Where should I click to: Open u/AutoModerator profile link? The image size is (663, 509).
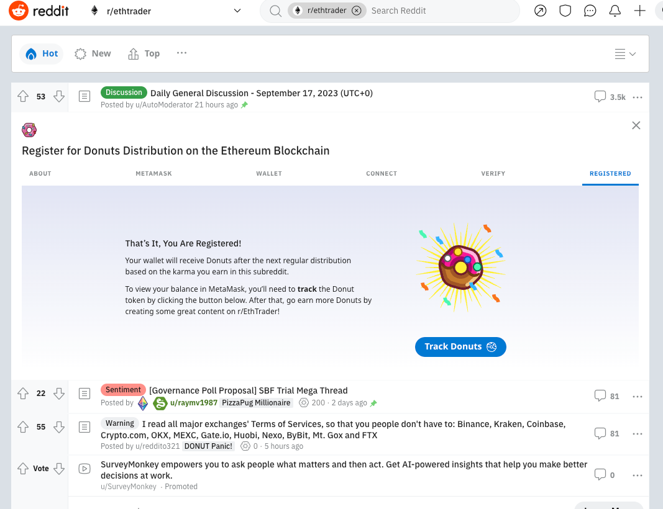coord(164,105)
